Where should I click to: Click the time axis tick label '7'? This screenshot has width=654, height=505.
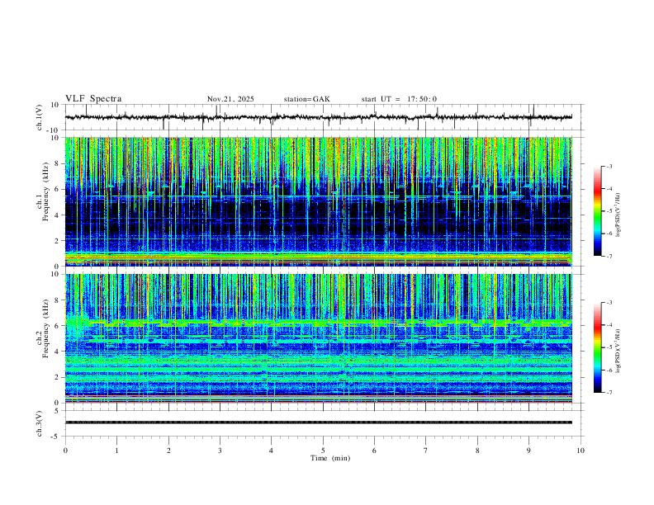(x=426, y=451)
